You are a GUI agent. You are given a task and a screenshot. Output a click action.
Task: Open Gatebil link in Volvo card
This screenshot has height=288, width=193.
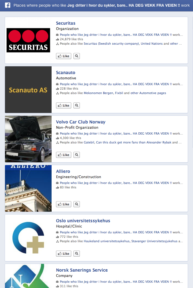[x=89, y=142]
